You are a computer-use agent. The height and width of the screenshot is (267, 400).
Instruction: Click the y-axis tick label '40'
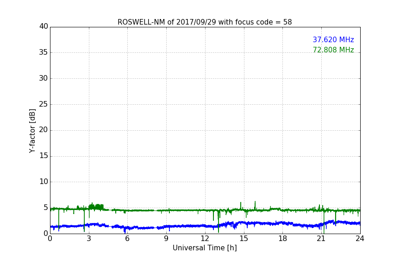(x=44, y=26)
